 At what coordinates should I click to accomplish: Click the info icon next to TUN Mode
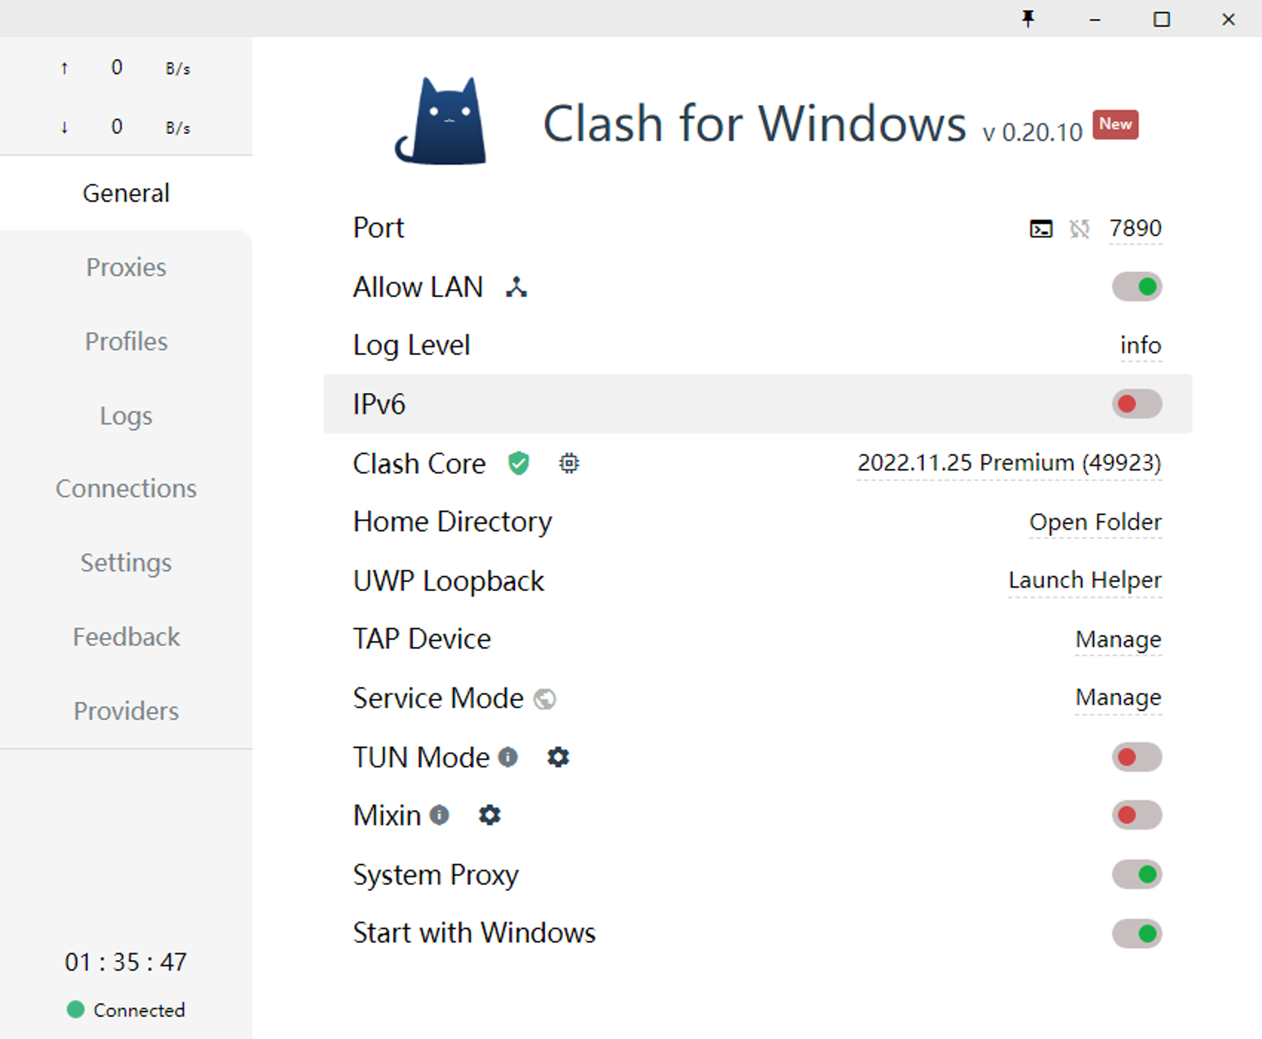coord(508,757)
